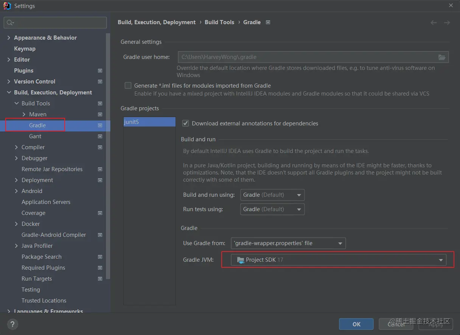Open help with the question mark button
The width and height of the screenshot is (460, 335).
coord(12,324)
